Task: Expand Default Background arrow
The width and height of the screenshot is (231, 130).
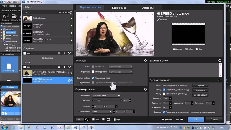Action: click(x=71, y=40)
